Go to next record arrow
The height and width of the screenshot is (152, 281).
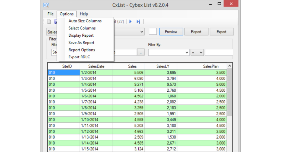pyautogui.click(x=131, y=22)
